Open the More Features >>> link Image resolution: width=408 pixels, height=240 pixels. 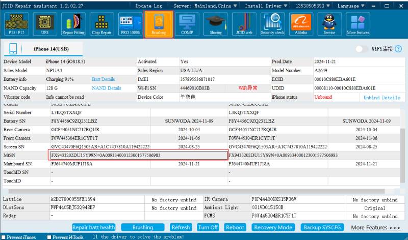tap(375, 228)
